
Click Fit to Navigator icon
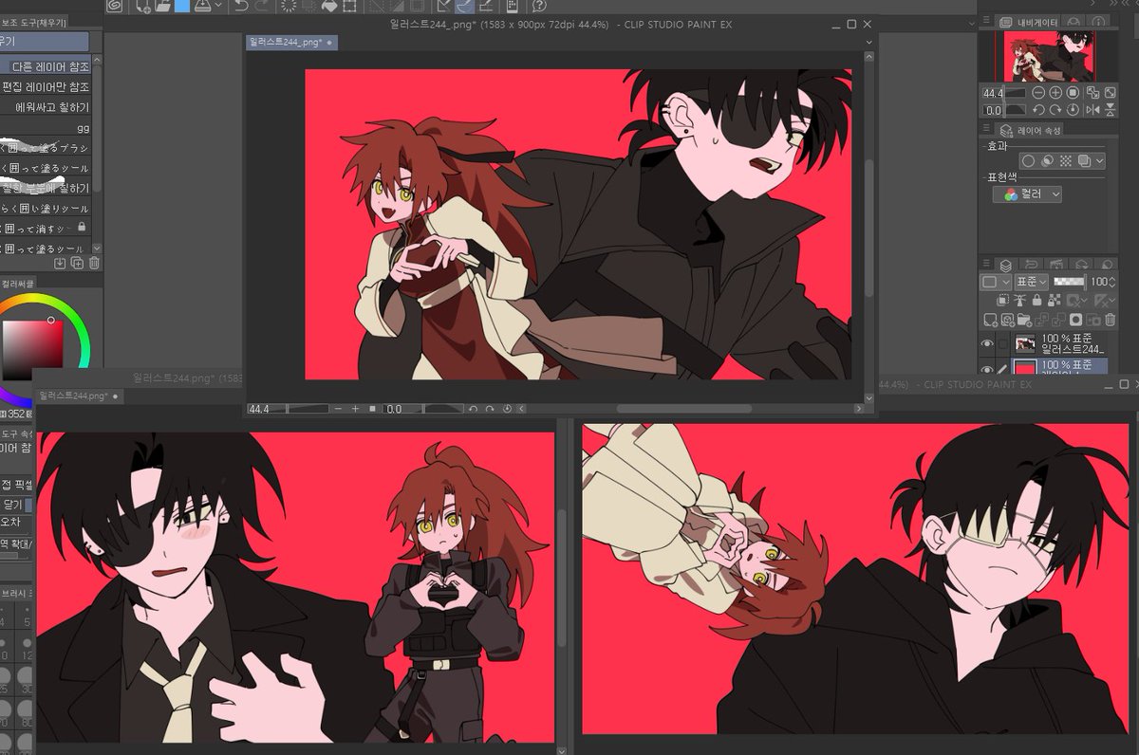[1093, 93]
